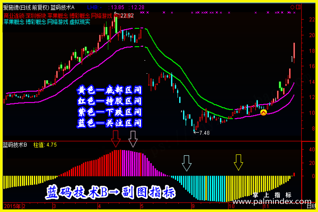The width and height of the screenshot is (318, 212).
Task: Click the 柱值: 4.75 readout
Action: point(45,145)
